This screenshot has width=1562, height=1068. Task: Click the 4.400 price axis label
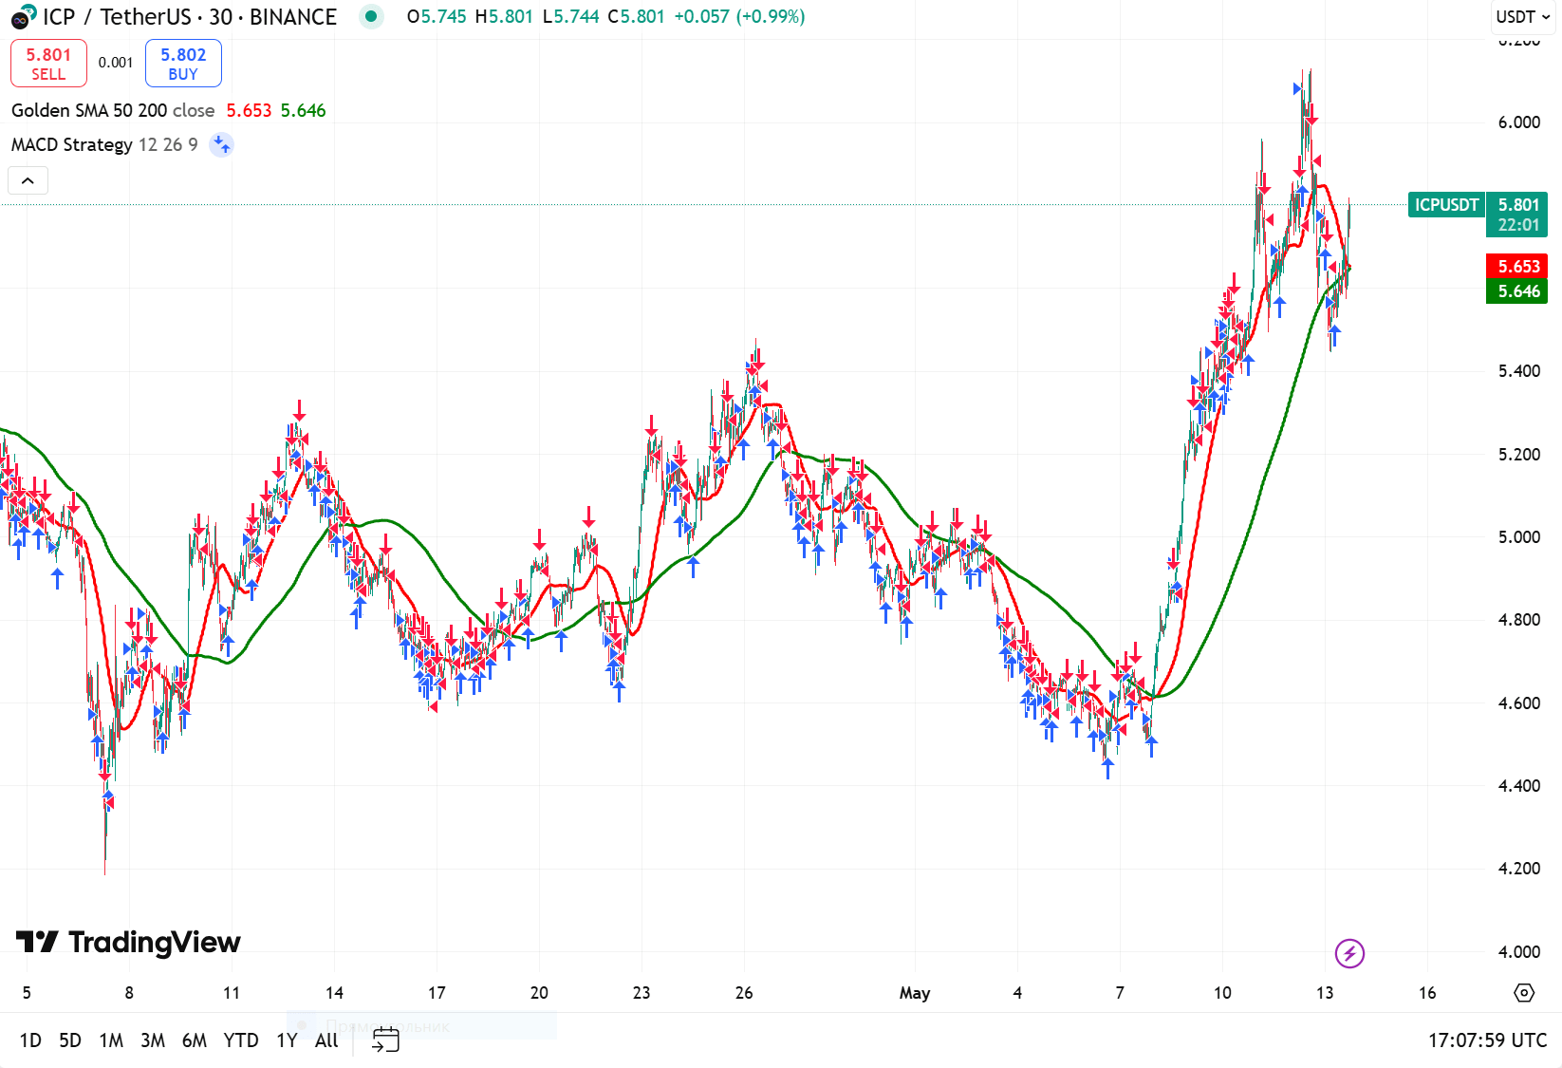pyautogui.click(x=1518, y=785)
